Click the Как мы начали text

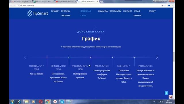pyautogui.click(x=37, y=74)
